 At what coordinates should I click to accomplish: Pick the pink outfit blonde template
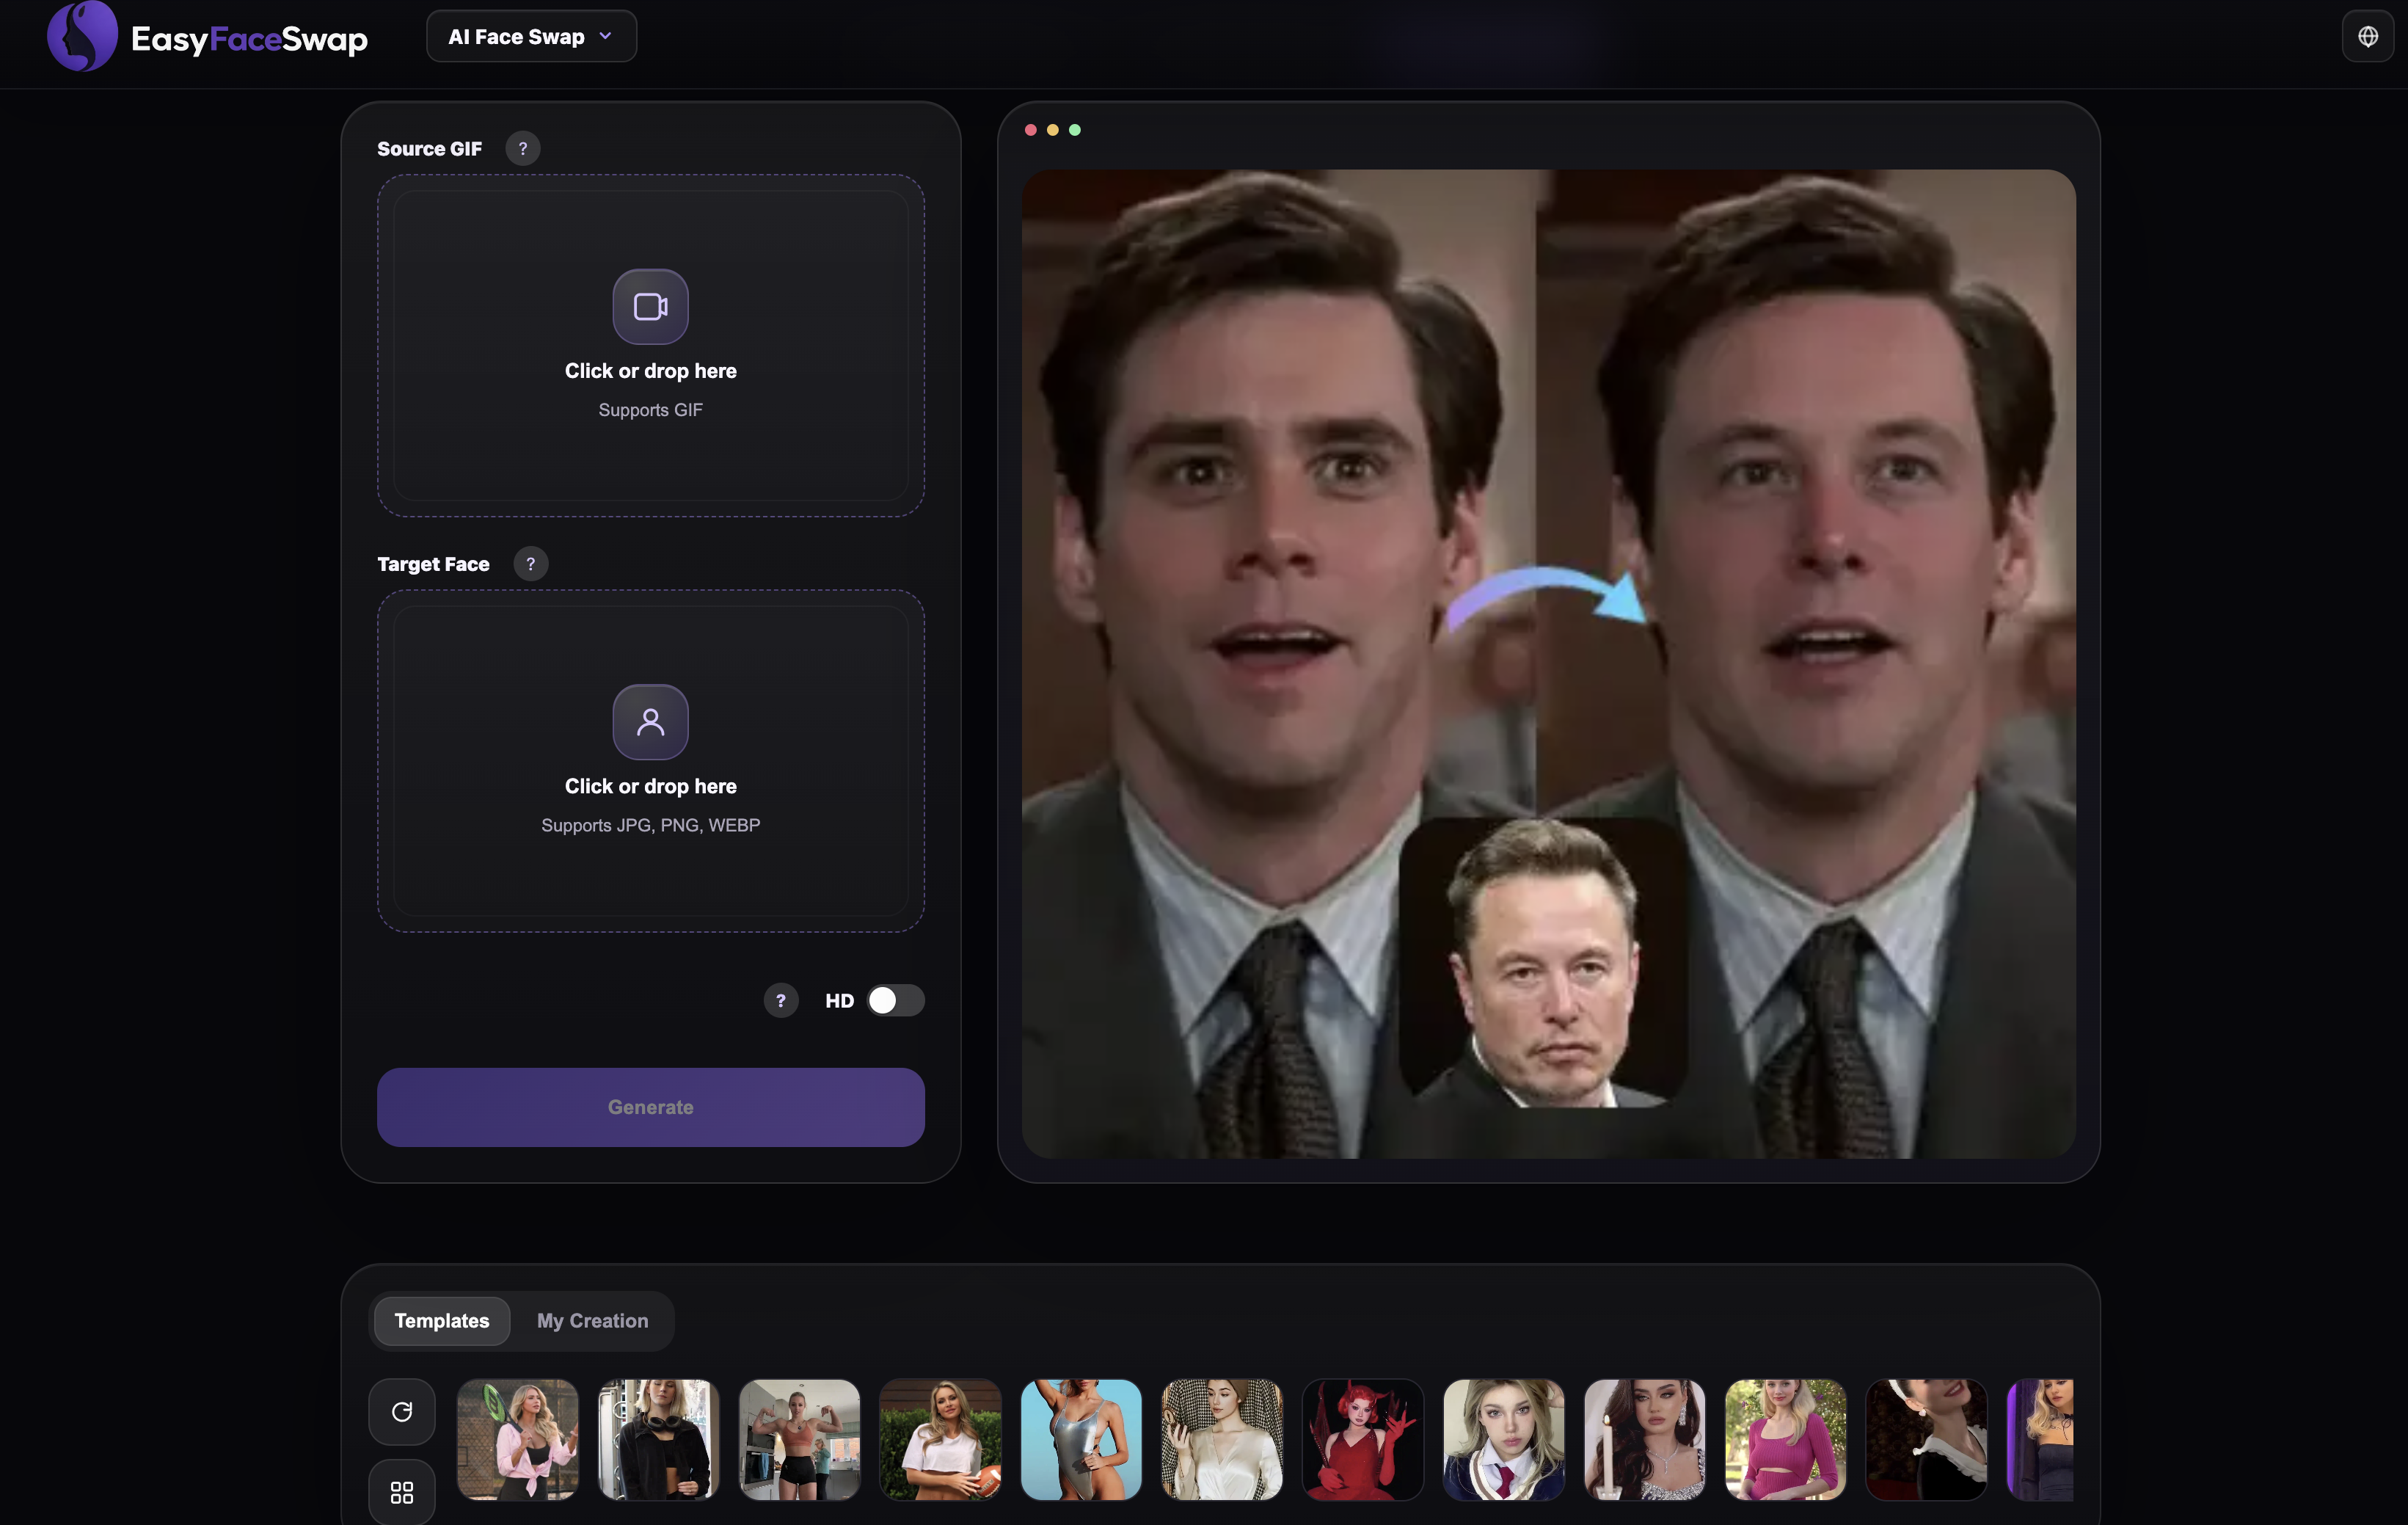(x=1785, y=1439)
